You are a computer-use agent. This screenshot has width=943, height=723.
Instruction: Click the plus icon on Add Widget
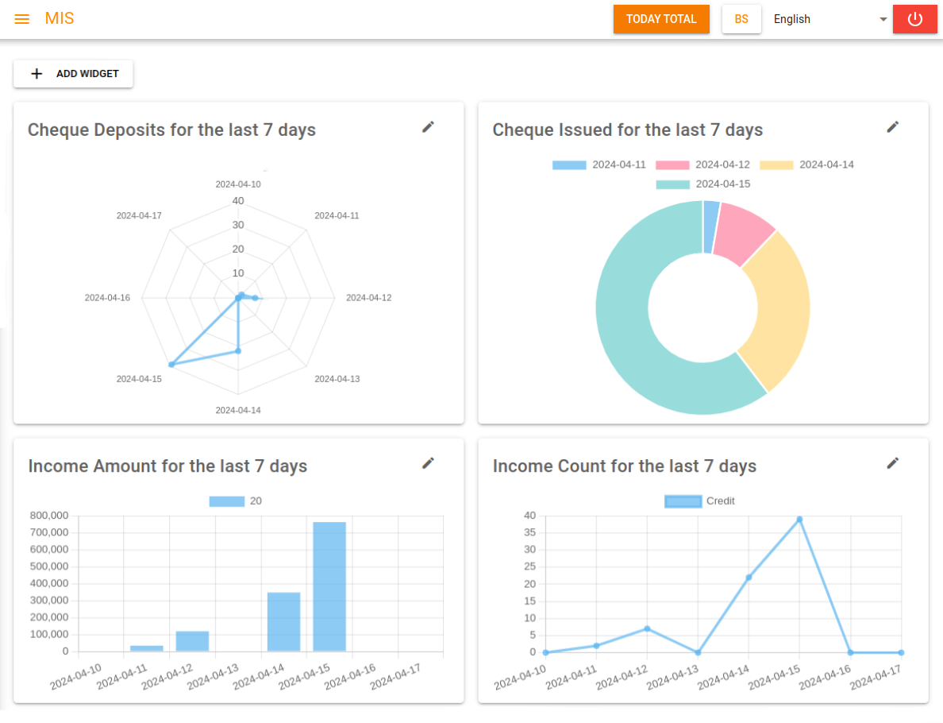pyautogui.click(x=37, y=74)
